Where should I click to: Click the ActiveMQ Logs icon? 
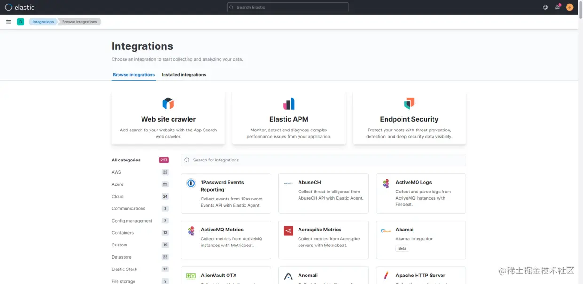(x=386, y=184)
